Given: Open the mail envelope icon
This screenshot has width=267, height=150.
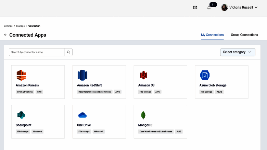Looking at the screenshot, I should [195, 8].
